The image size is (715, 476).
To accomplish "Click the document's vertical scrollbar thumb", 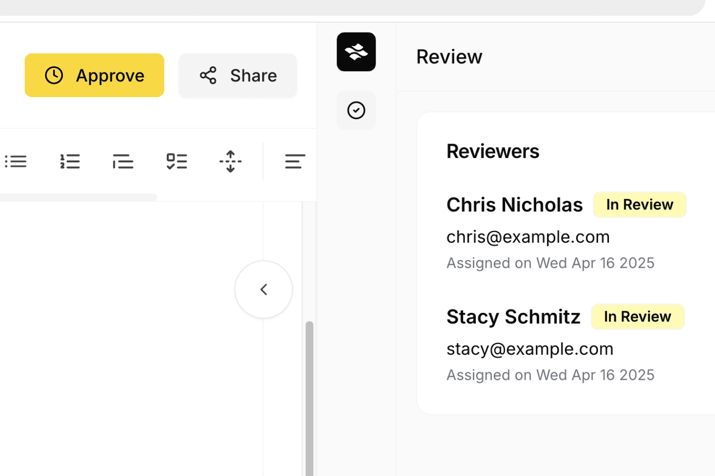I will (309, 395).
